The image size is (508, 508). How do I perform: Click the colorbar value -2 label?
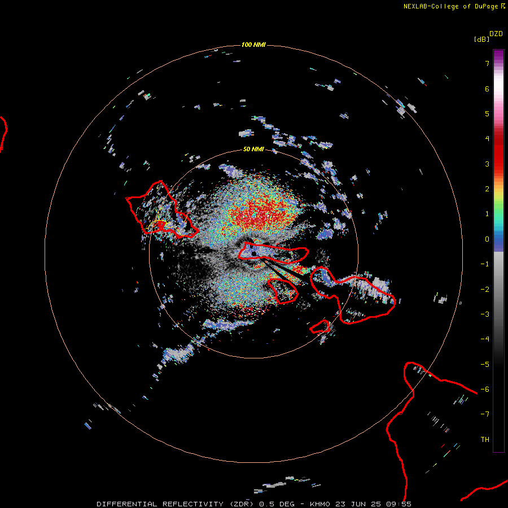click(485, 290)
